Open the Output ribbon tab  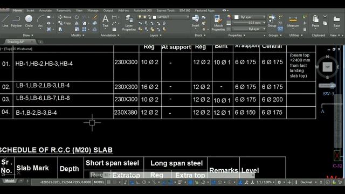tap(108, 10)
